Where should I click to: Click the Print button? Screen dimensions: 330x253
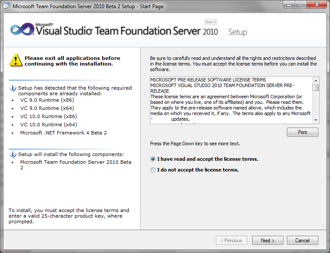pyautogui.click(x=302, y=132)
